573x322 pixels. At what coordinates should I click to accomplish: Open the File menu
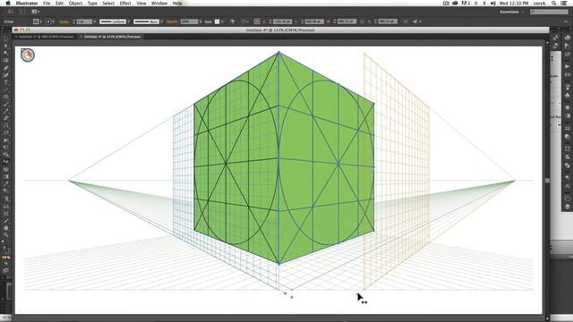click(47, 4)
